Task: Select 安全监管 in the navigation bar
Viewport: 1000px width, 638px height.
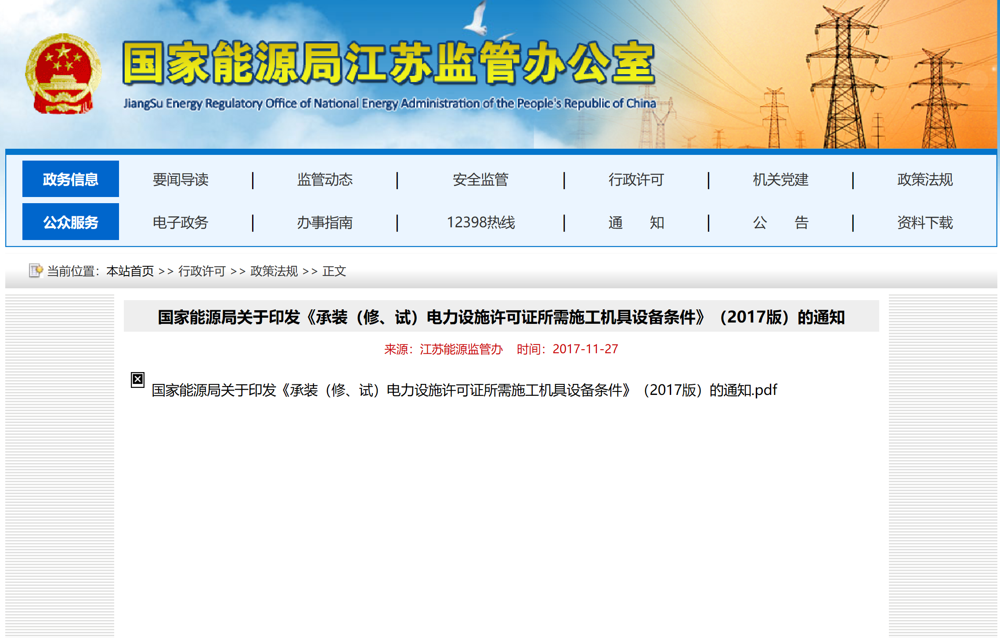Action: click(x=480, y=179)
